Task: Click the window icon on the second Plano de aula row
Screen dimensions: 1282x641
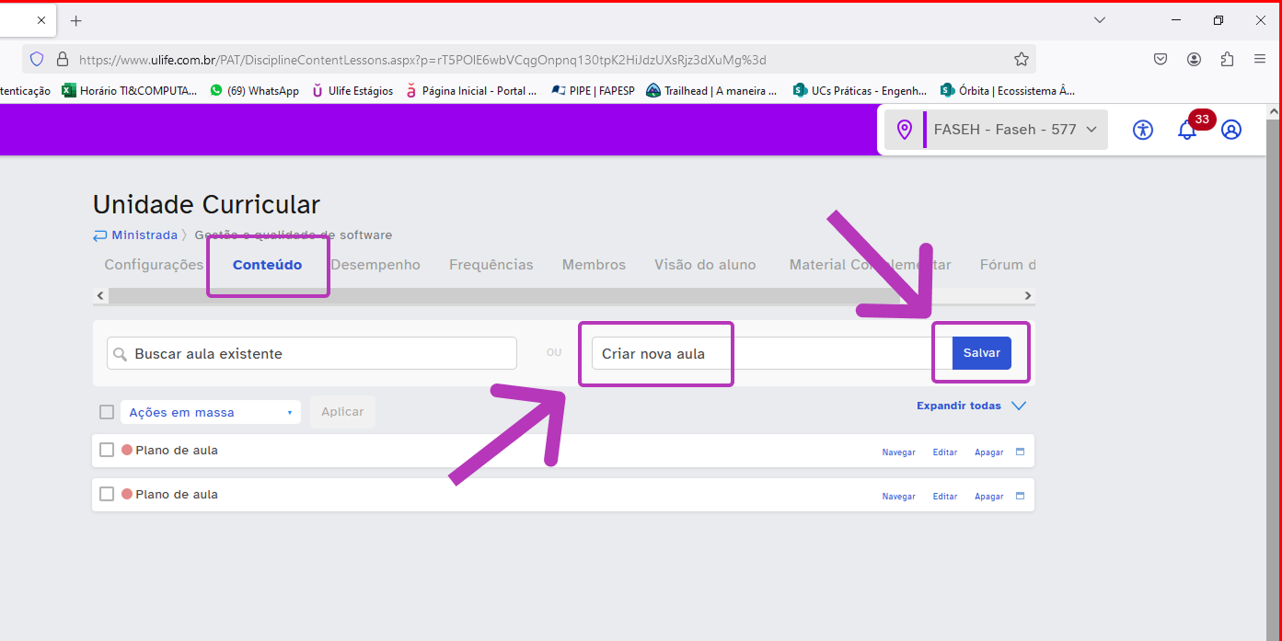Action: pos(1020,496)
